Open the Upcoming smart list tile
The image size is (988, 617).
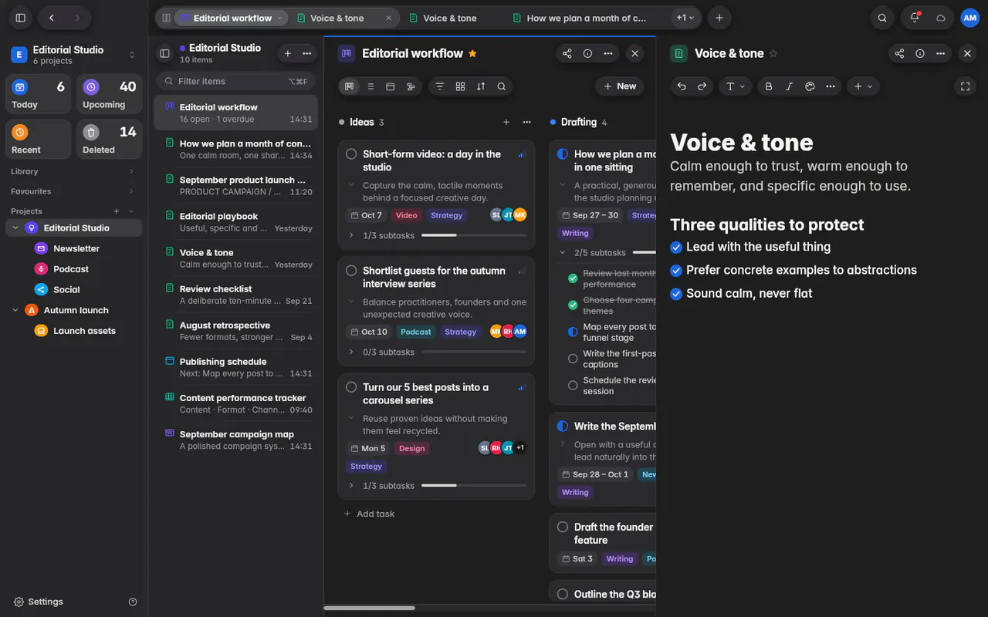pos(109,94)
